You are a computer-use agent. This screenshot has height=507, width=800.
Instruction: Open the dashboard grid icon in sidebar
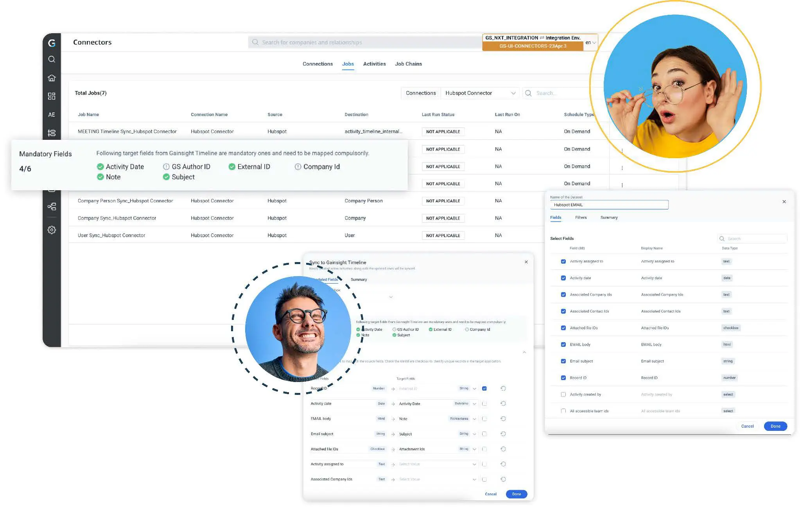[x=52, y=96]
